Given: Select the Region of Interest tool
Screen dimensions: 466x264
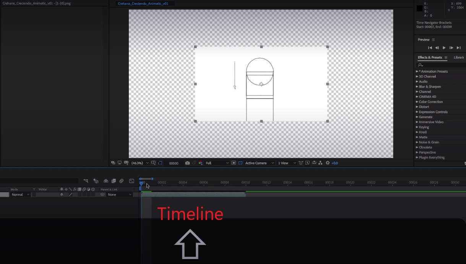Looking at the screenshot, I should click(x=234, y=163).
